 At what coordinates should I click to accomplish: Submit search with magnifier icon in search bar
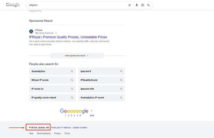(149, 5)
